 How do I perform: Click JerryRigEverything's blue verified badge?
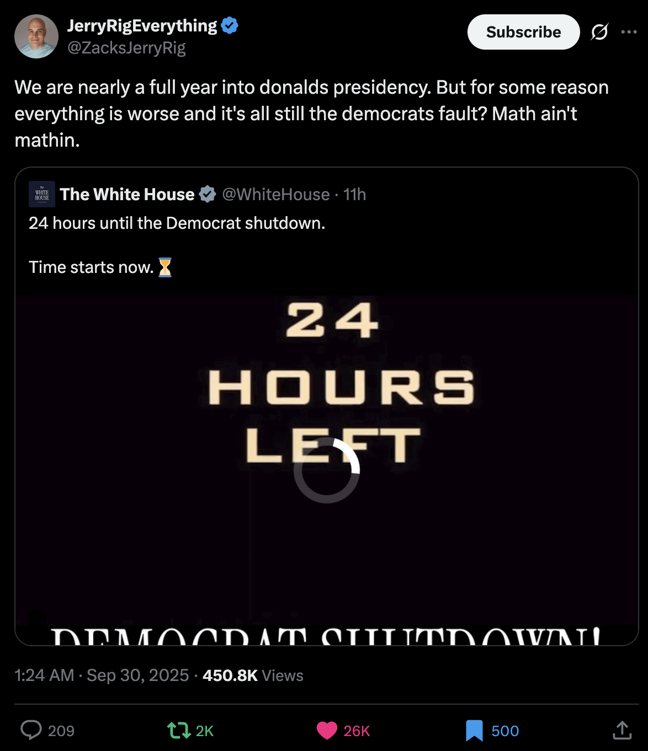pos(230,25)
